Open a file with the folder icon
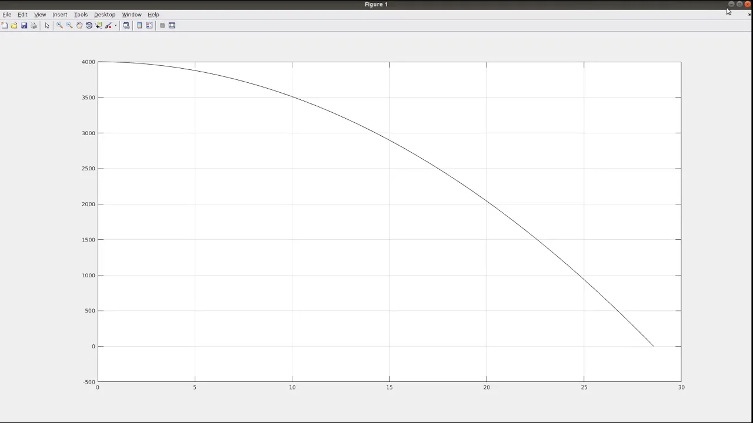This screenshot has height=423, width=753. coord(14,25)
